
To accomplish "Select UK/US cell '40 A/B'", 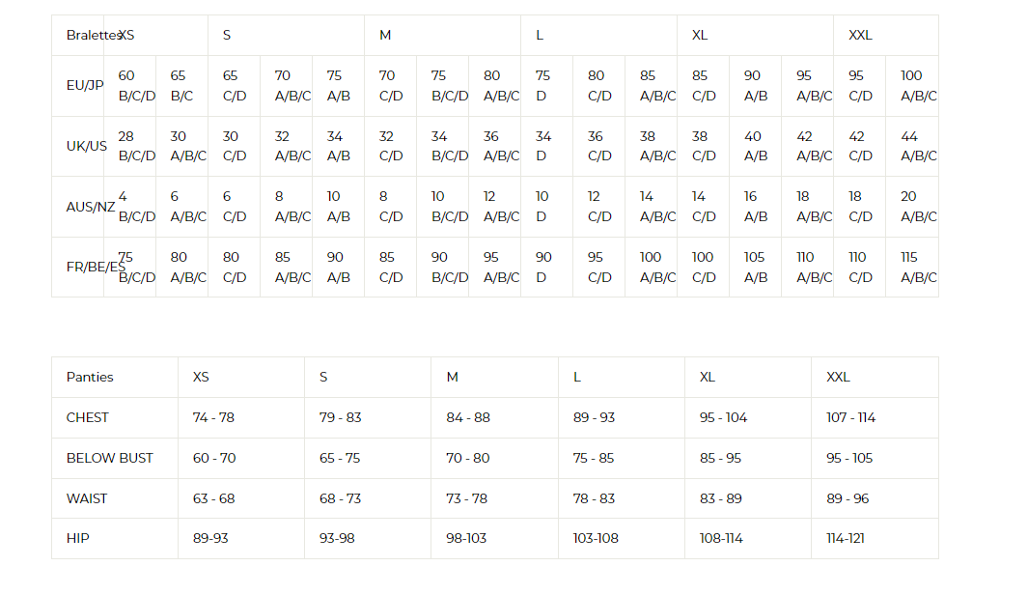I will point(755,146).
